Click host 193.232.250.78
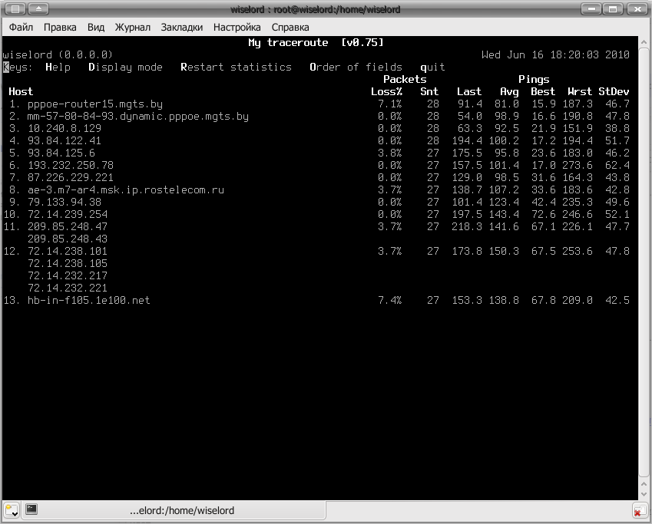652x524 pixels. pos(71,166)
